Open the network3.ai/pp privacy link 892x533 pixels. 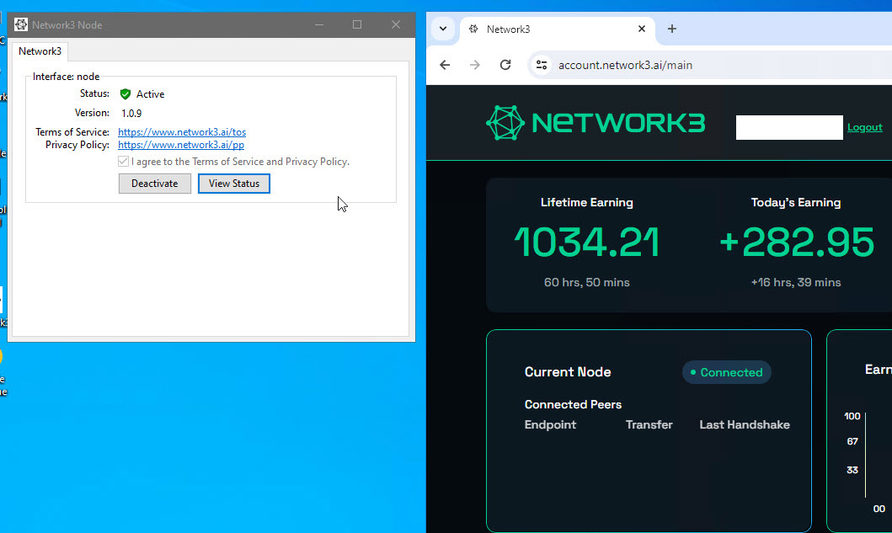pyautogui.click(x=181, y=145)
